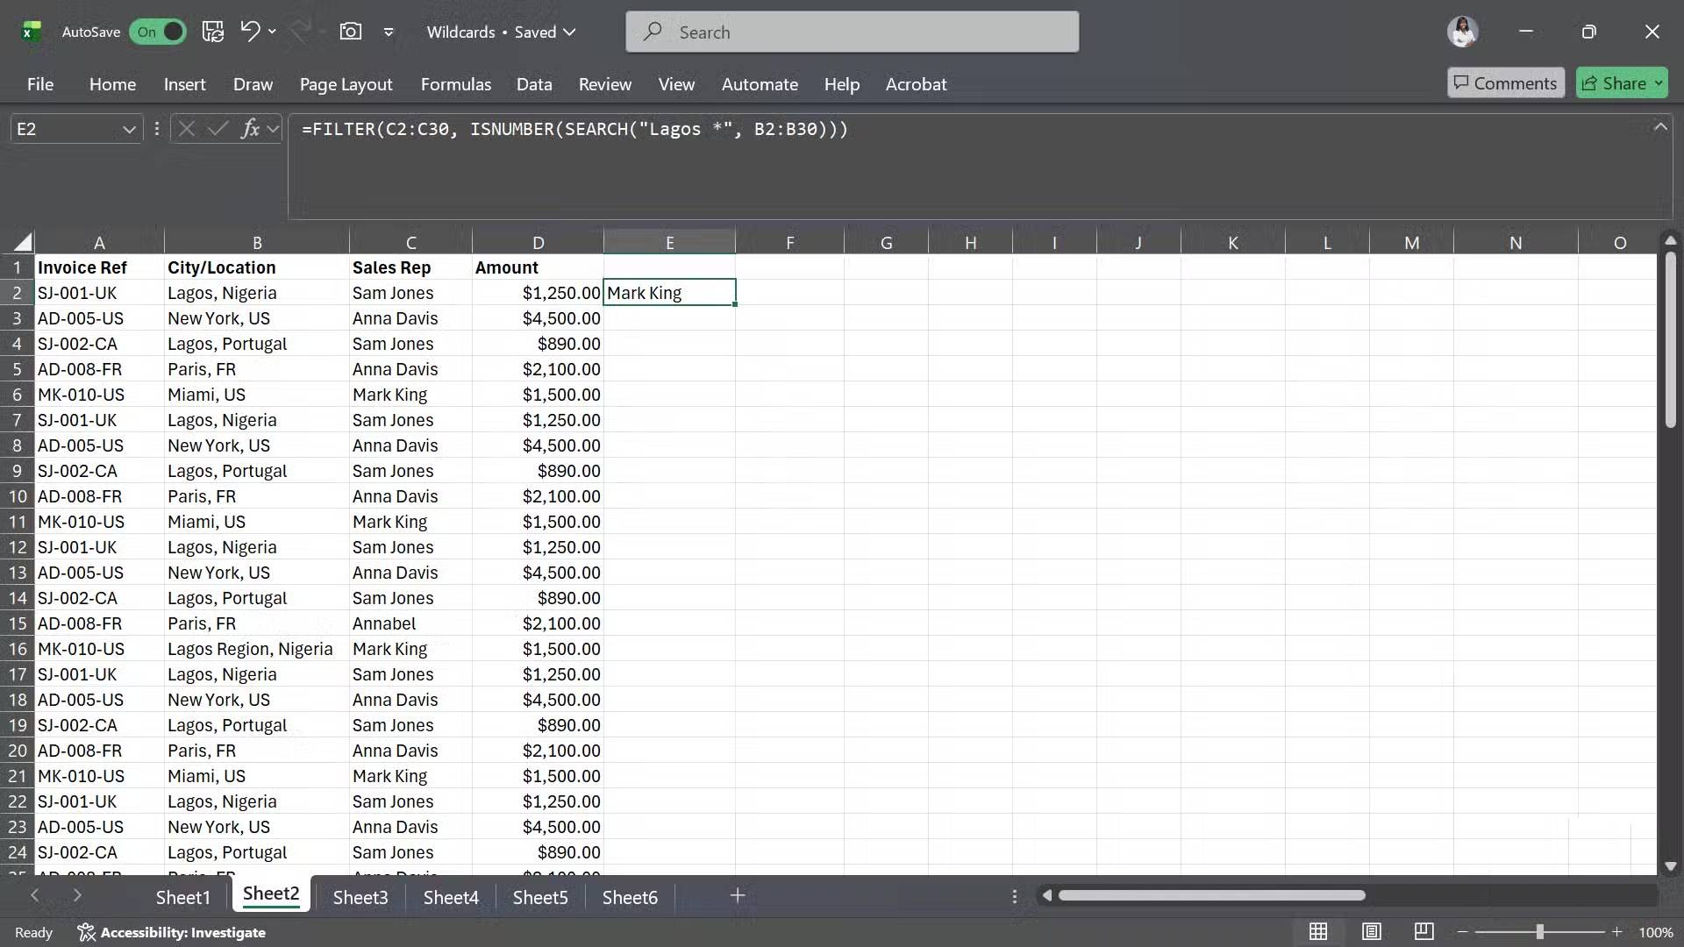Confirm entry with the formula bar checkmark
The height and width of the screenshot is (947, 1684).
click(x=218, y=129)
